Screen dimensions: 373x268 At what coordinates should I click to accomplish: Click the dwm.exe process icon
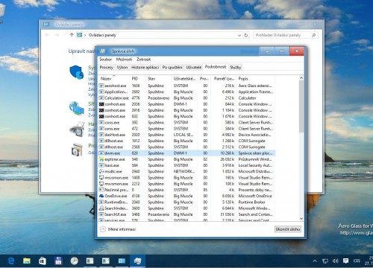101,153
